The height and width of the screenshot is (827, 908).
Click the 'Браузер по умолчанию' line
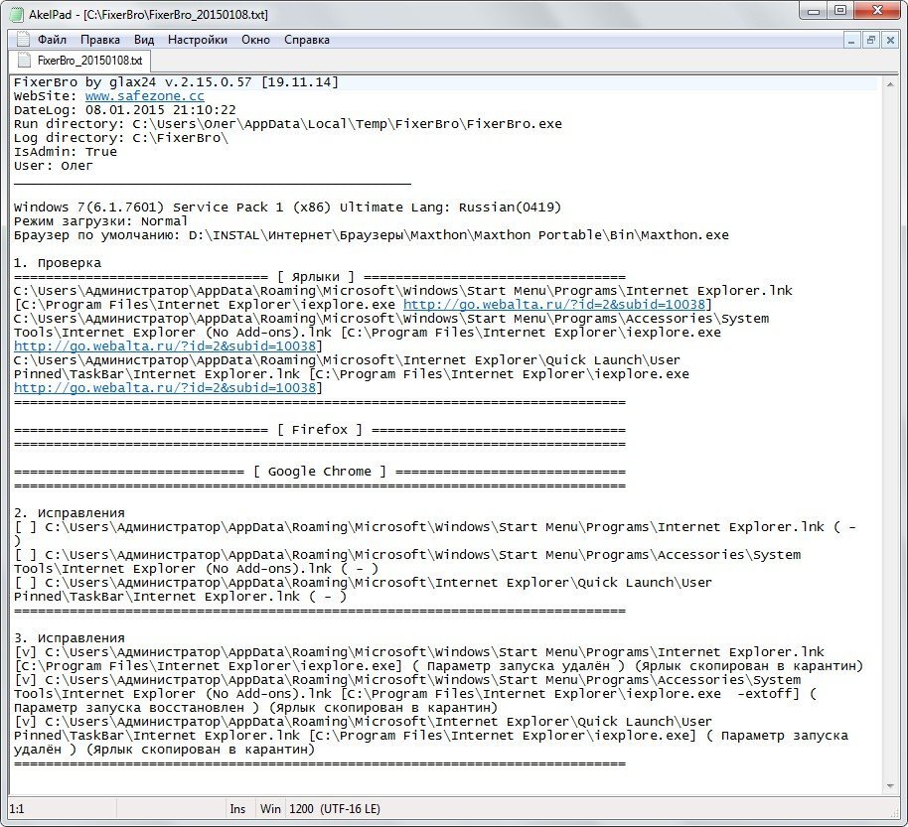(372, 235)
